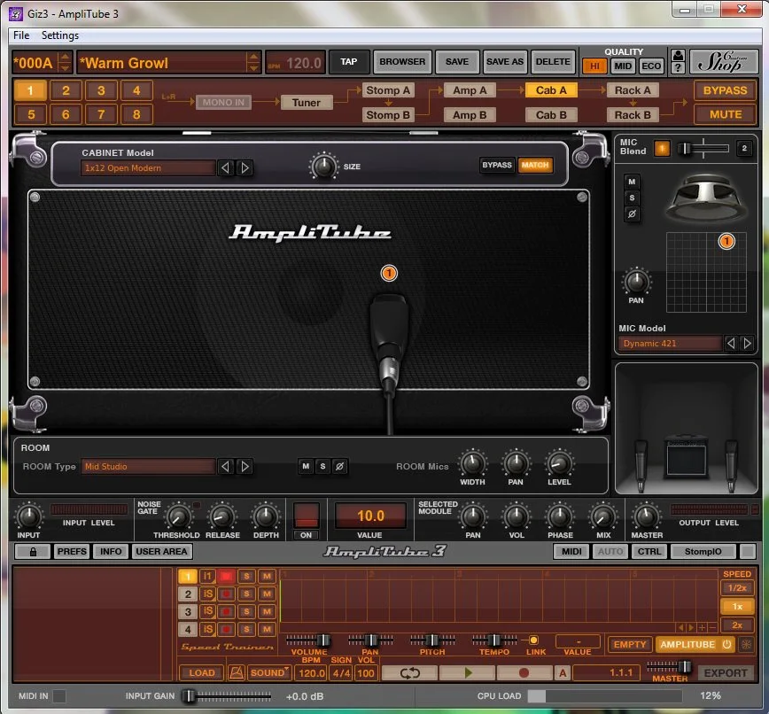Click the record button in the transport

click(524, 673)
